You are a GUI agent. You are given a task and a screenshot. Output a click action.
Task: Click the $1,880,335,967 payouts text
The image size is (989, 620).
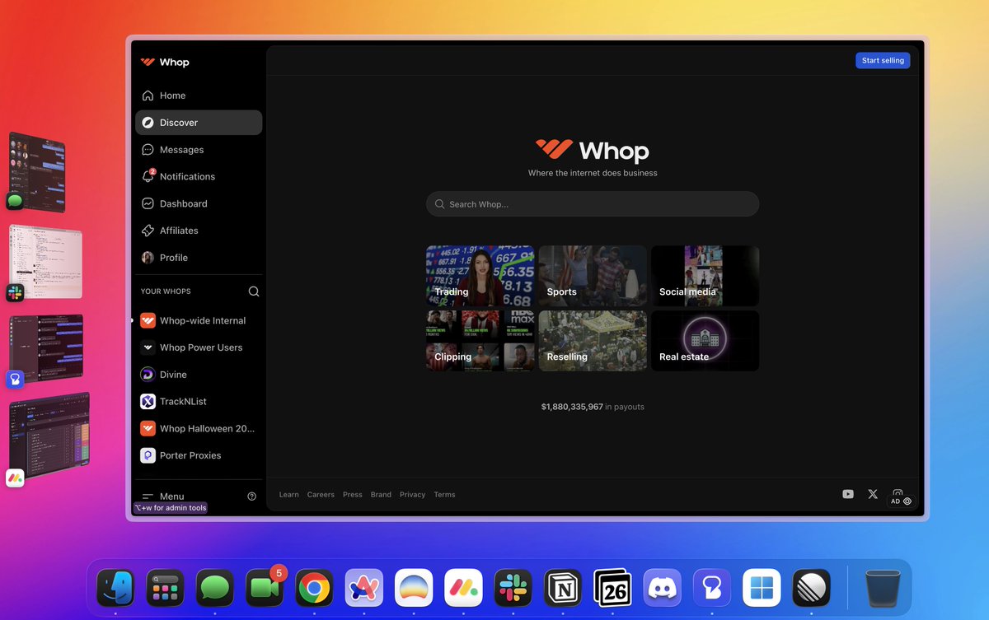click(x=593, y=407)
